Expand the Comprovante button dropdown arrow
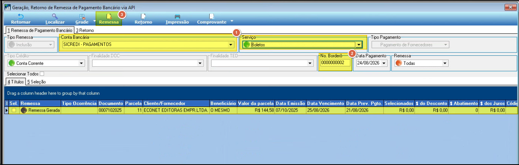The width and height of the screenshot is (519, 165). [x=232, y=20]
